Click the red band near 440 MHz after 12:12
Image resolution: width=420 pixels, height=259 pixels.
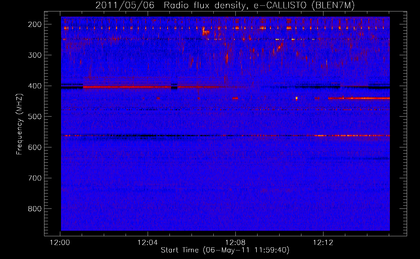point(359,98)
